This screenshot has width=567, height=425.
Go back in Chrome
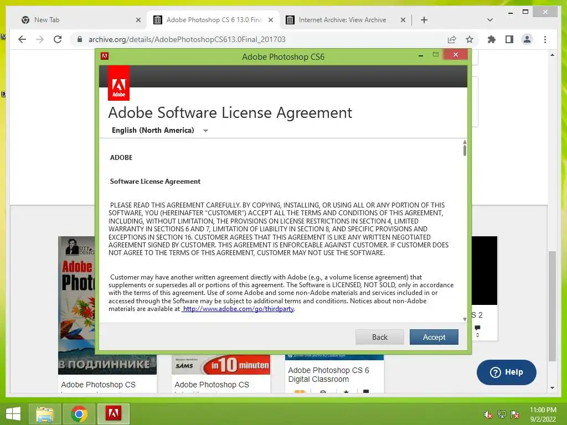[x=22, y=39]
